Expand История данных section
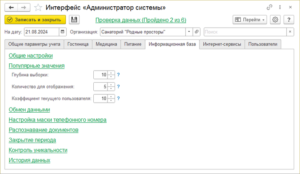Image resolution: width=300 pixels, height=174 pixels. [30, 160]
